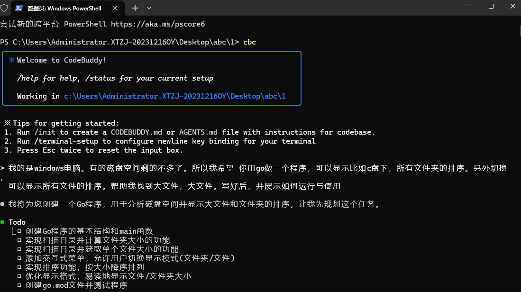This screenshot has width=521, height=292.
Task: Click Tips for getting started heading
Action: click(66, 123)
